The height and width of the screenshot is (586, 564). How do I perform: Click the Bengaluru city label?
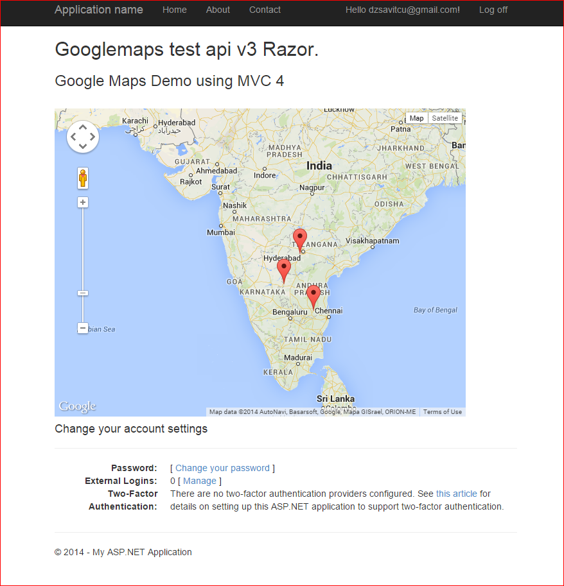[290, 312]
